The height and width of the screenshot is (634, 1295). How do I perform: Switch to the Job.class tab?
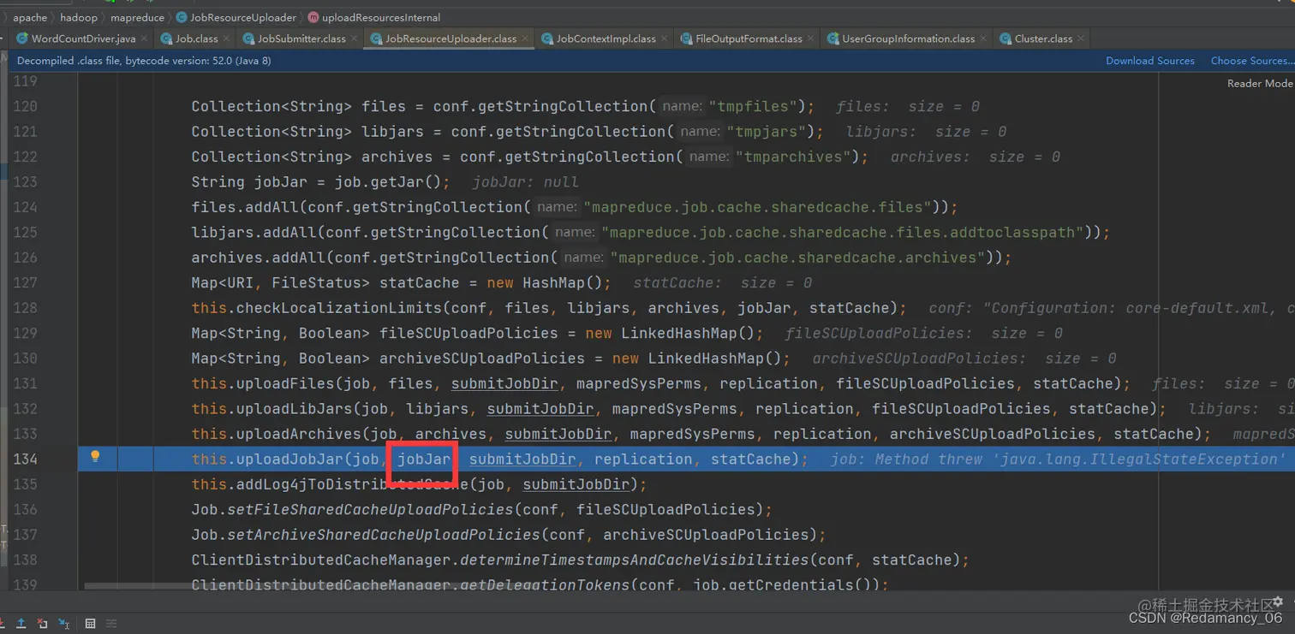pos(196,39)
